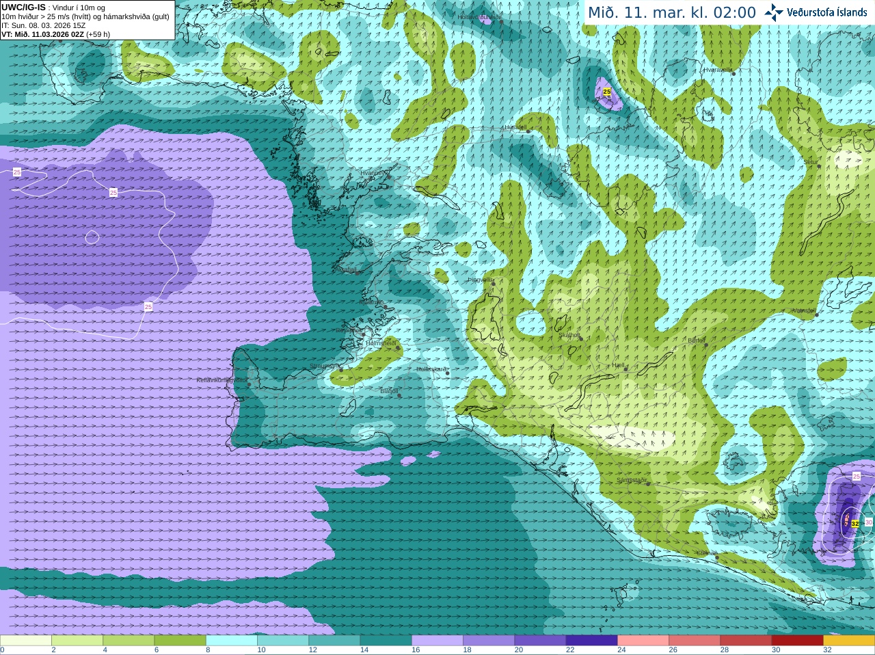Click the yellow-highlighted 32 gust maximum label
The height and width of the screenshot is (655, 875).
[855, 524]
